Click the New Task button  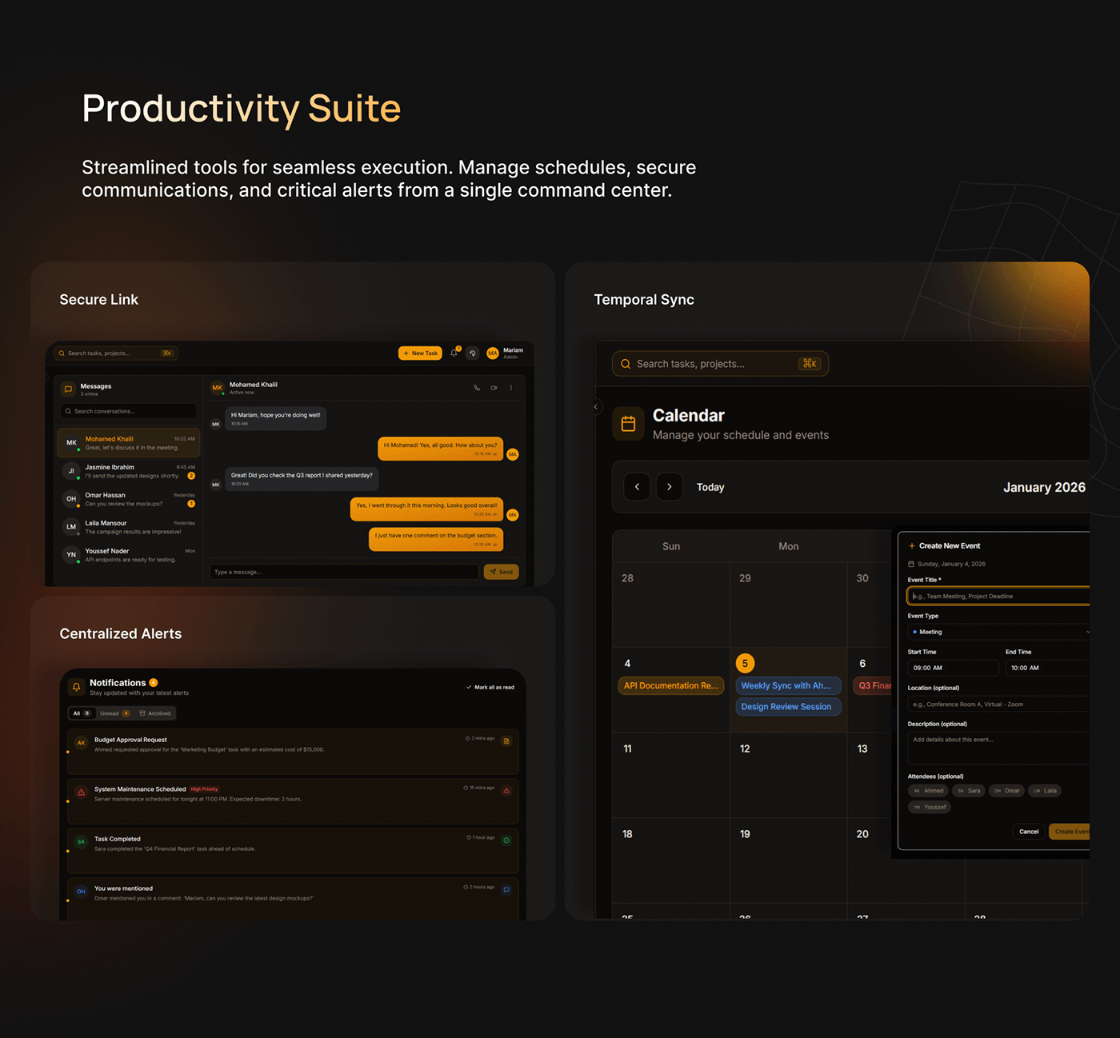tap(420, 353)
